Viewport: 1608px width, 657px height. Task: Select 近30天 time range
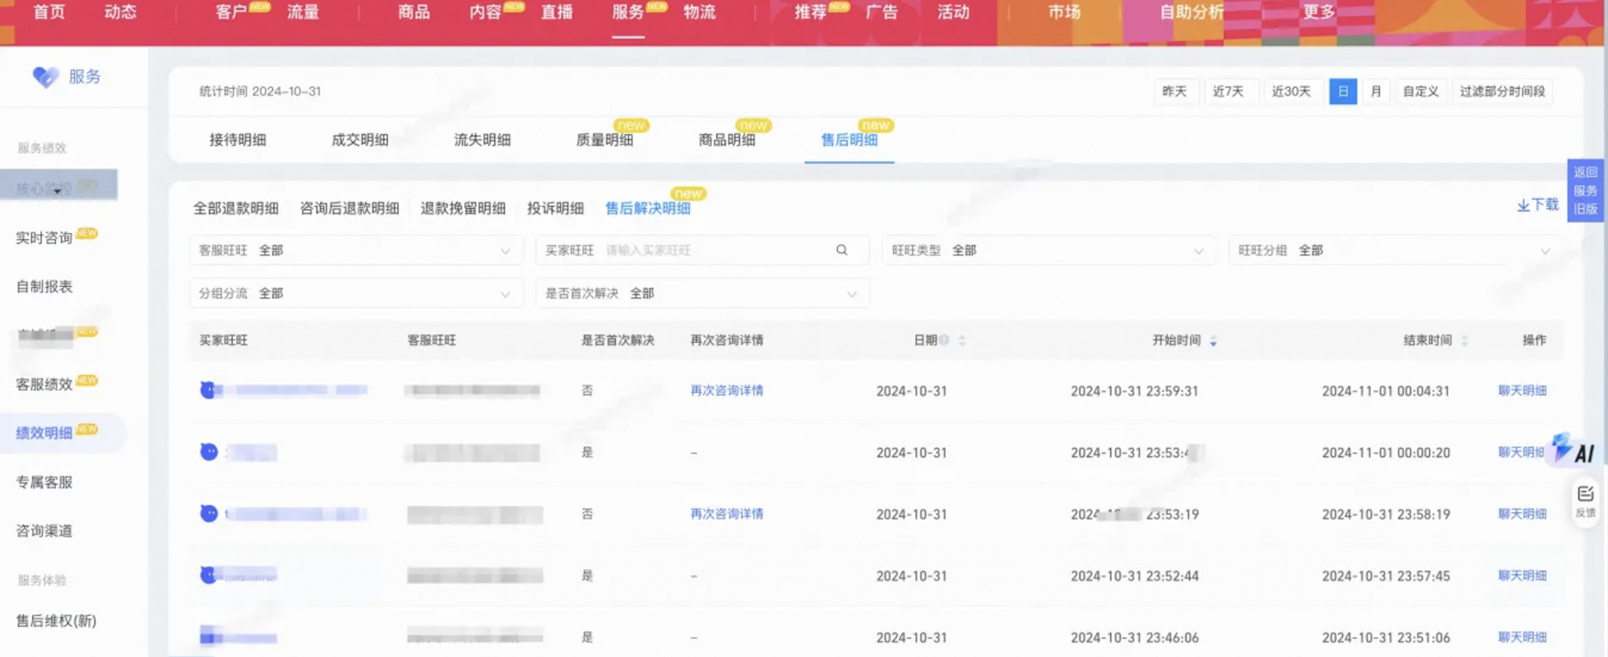pyautogui.click(x=1291, y=92)
